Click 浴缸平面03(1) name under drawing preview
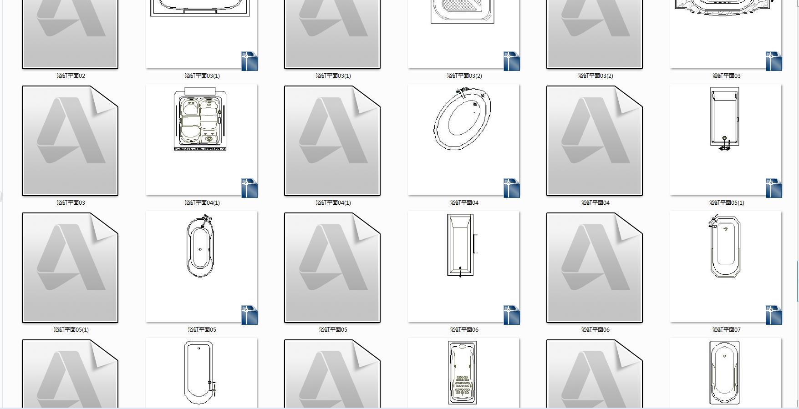This screenshot has height=409, width=799. [x=202, y=76]
